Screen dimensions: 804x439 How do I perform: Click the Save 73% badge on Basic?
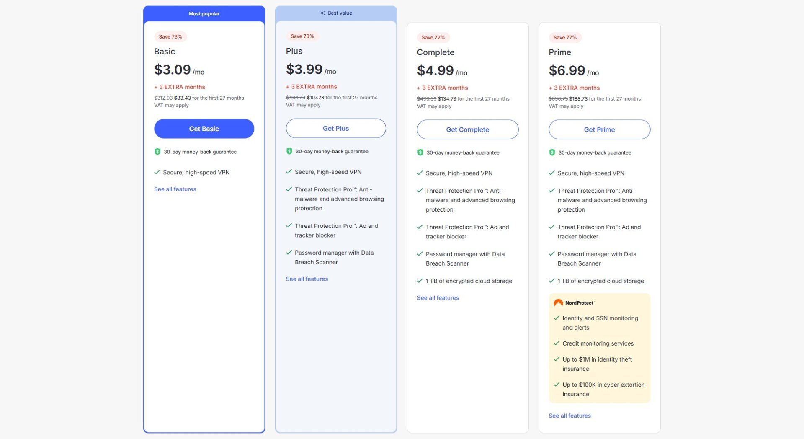[170, 37]
